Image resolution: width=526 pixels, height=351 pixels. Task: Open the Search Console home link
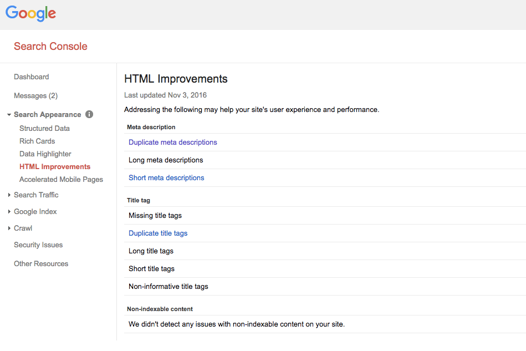coord(50,47)
